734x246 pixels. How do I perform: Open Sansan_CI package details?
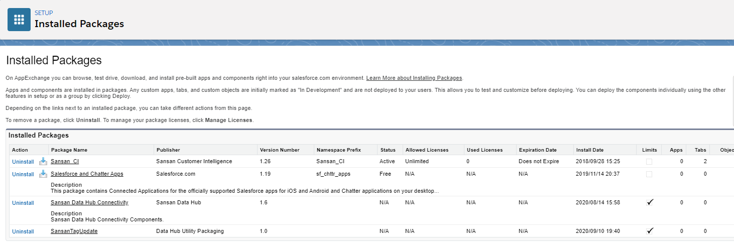(x=65, y=161)
